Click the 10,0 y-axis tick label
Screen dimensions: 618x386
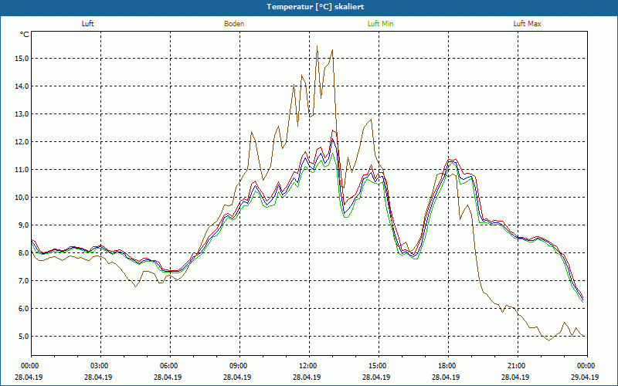pos(21,198)
